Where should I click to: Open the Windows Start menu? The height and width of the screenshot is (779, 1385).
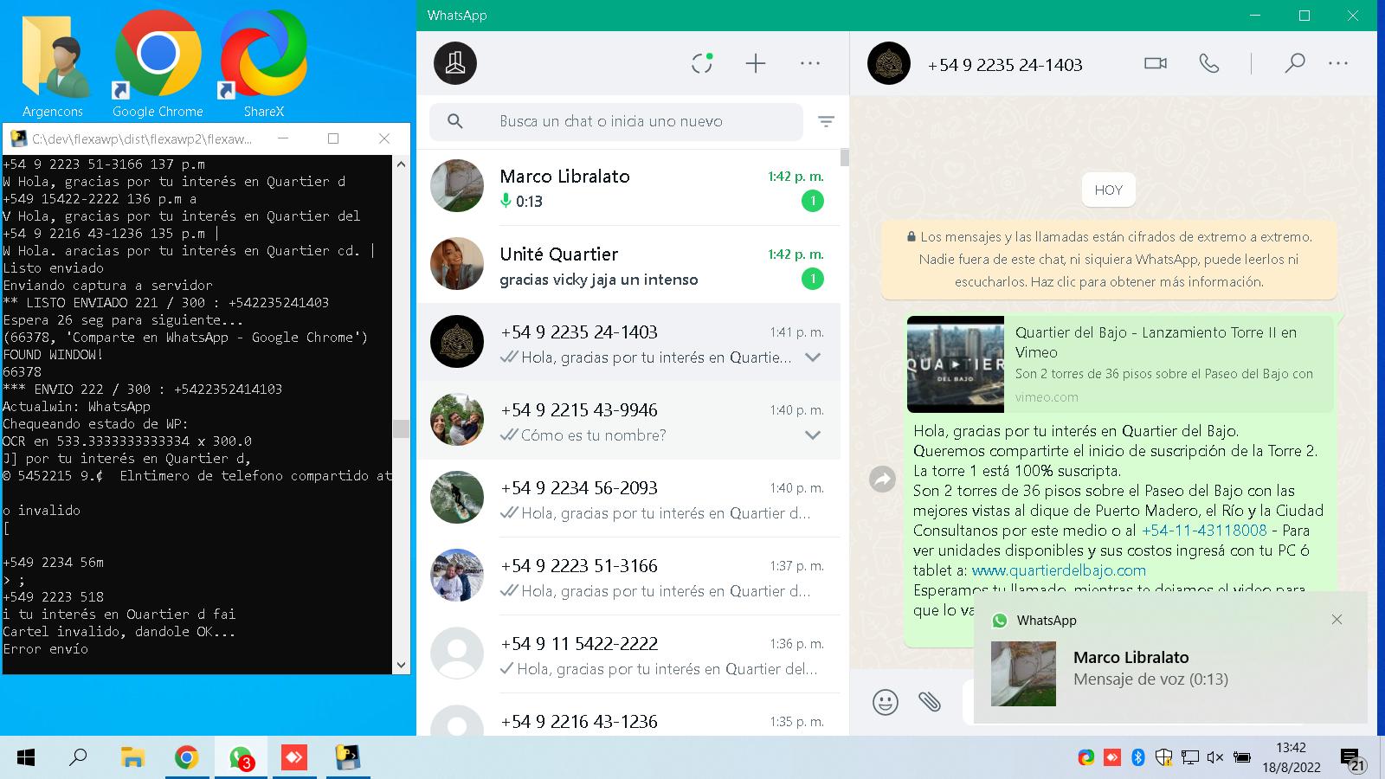[x=26, y=758]
